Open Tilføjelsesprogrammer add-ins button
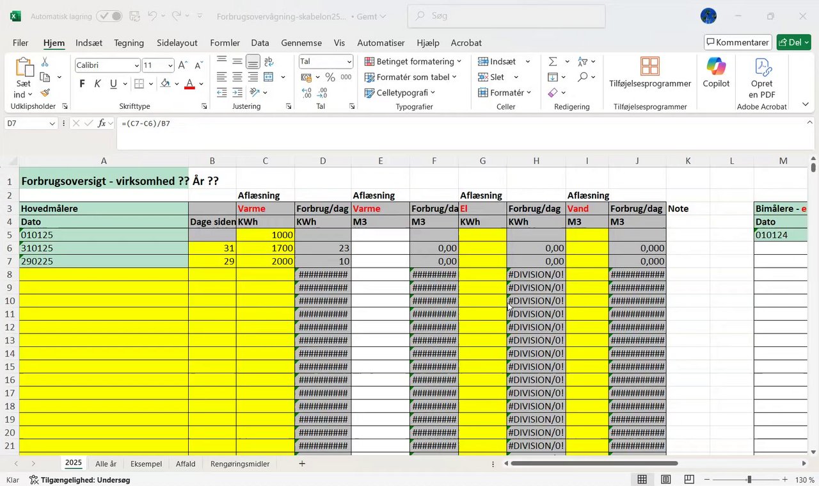The height and width of the screenshot is (486, 819). pyautogui.click(x=650, y=72)
